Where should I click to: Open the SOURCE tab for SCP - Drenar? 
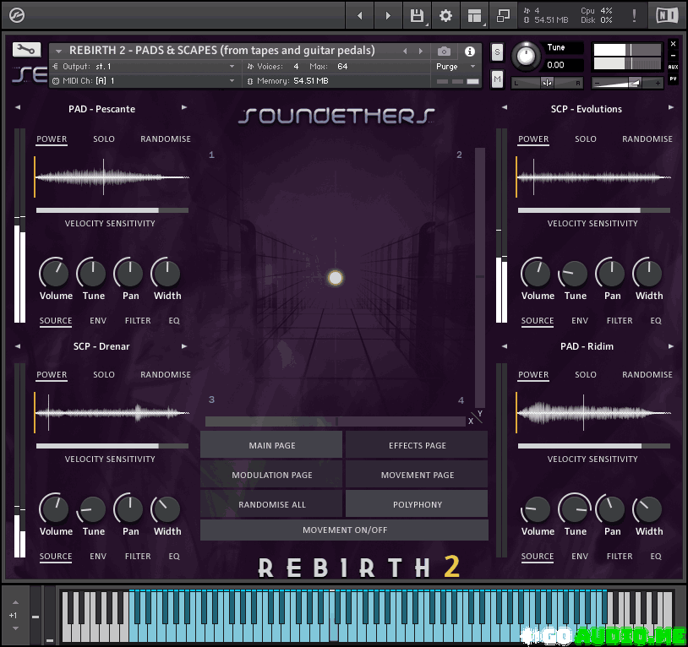tap(56, 557)
